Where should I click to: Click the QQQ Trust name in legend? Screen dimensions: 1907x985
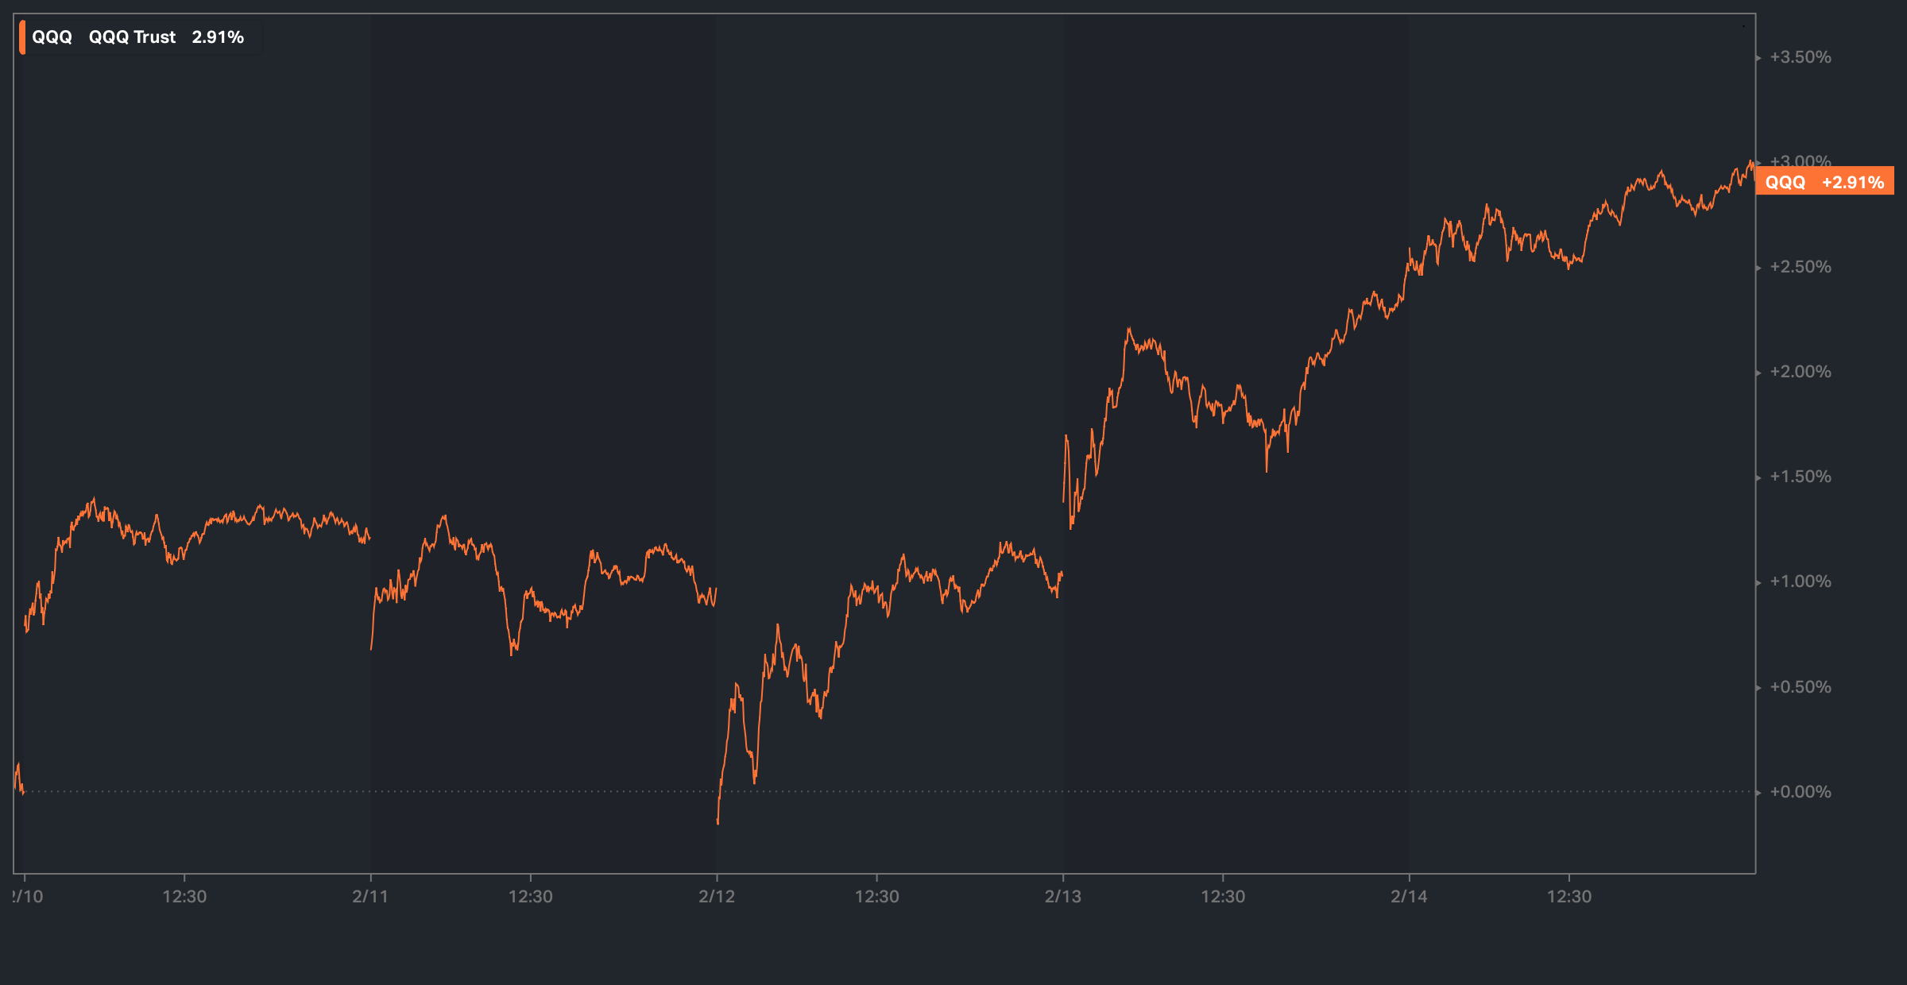[x=132, y=37]
